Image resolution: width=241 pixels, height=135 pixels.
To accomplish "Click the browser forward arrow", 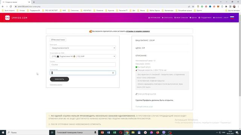I will (7, 7).
